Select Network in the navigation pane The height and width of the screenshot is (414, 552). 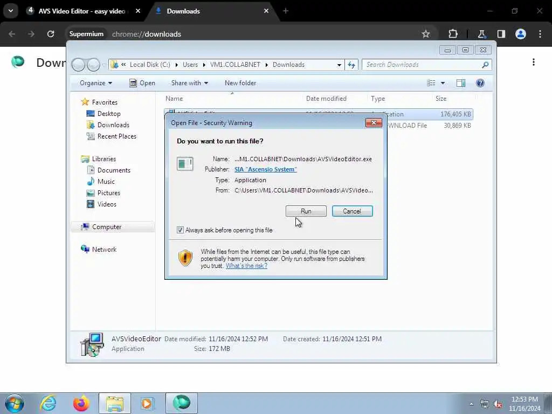(x=104, y=250)
